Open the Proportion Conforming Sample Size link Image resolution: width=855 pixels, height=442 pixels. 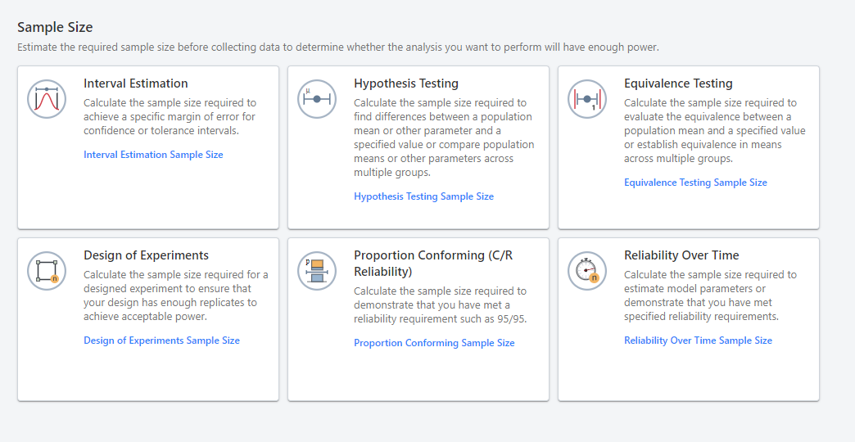[434, 343]
